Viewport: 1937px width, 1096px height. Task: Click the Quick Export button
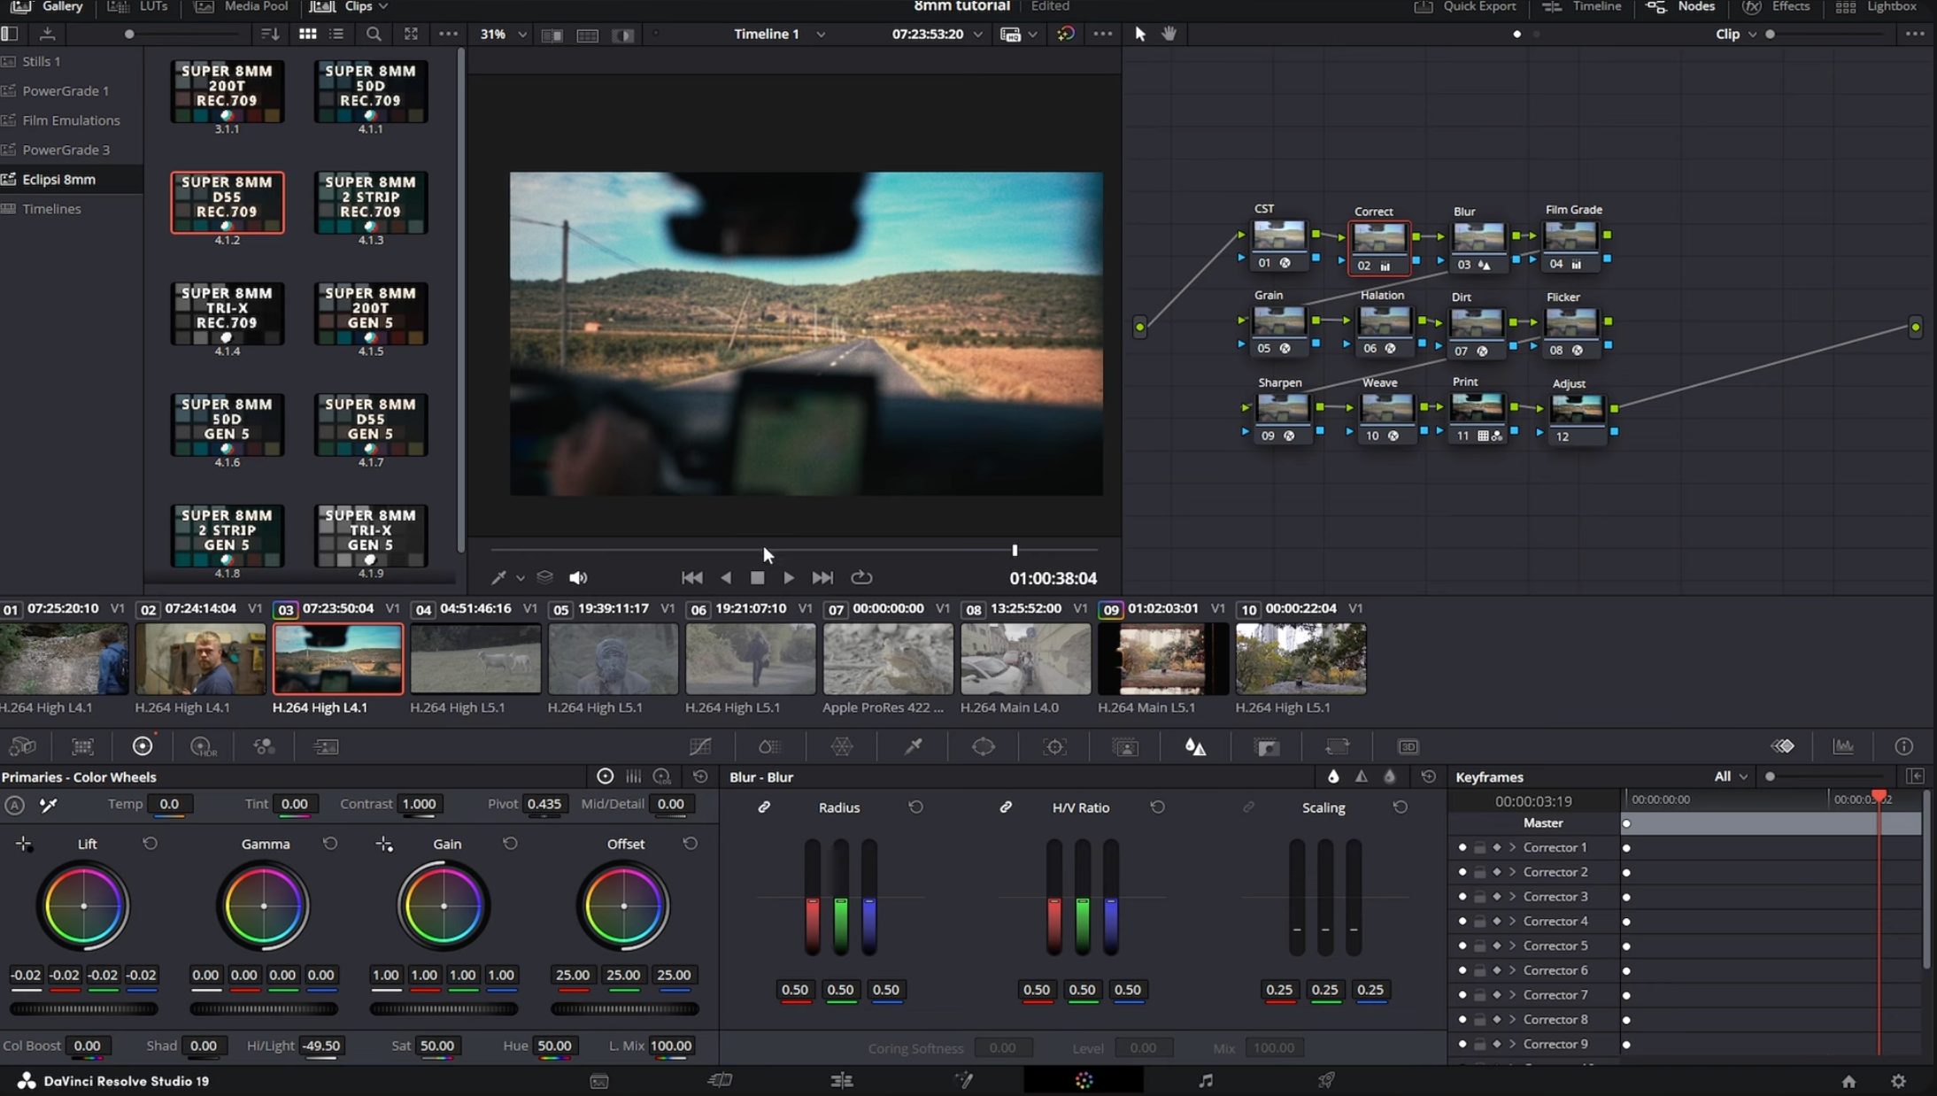click(x=1465, y=6)
